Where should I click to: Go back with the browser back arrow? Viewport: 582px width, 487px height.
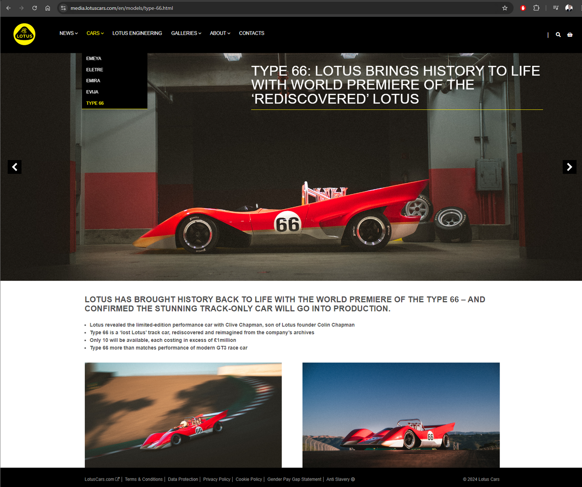[x=8, y=8]
